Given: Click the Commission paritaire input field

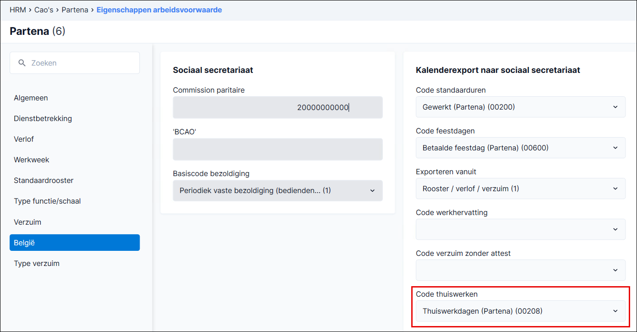Looking at the screenshot, I should (x=278, y=107).
